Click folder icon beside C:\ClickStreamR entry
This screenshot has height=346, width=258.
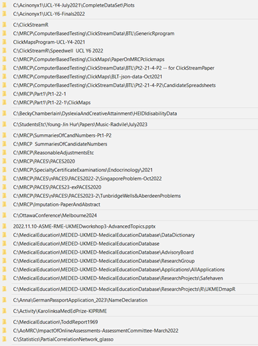[4, 25]
